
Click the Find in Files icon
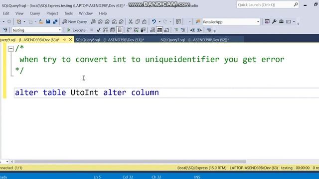[198, 21]
